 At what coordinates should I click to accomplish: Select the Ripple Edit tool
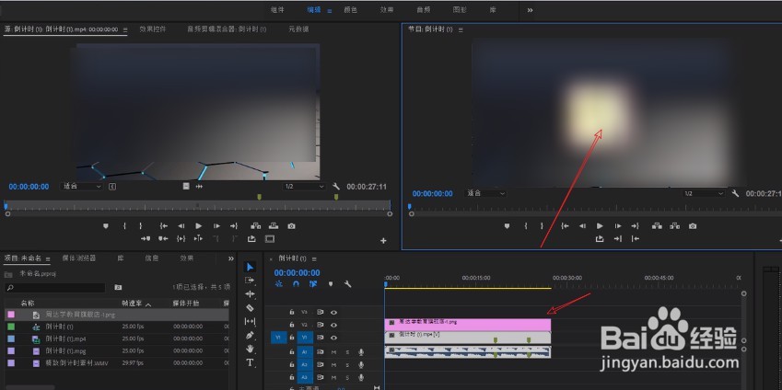tap(250, 294)
